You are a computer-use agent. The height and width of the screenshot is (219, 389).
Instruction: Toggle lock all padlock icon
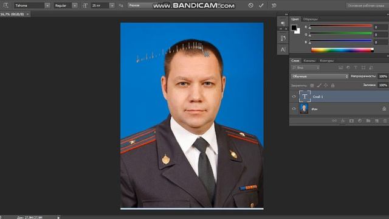click(x=332, y=85)
